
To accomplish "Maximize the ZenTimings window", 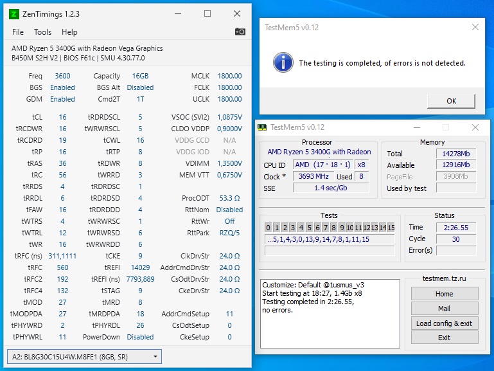I will pos(207,14).
